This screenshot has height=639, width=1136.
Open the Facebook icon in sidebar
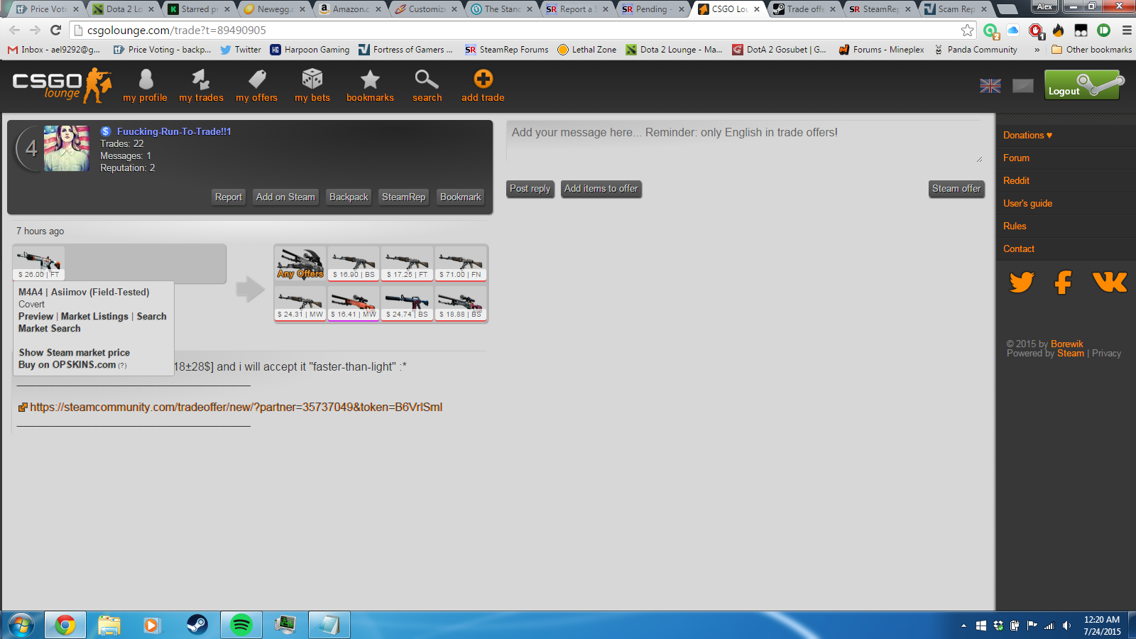click(1063, 283)
